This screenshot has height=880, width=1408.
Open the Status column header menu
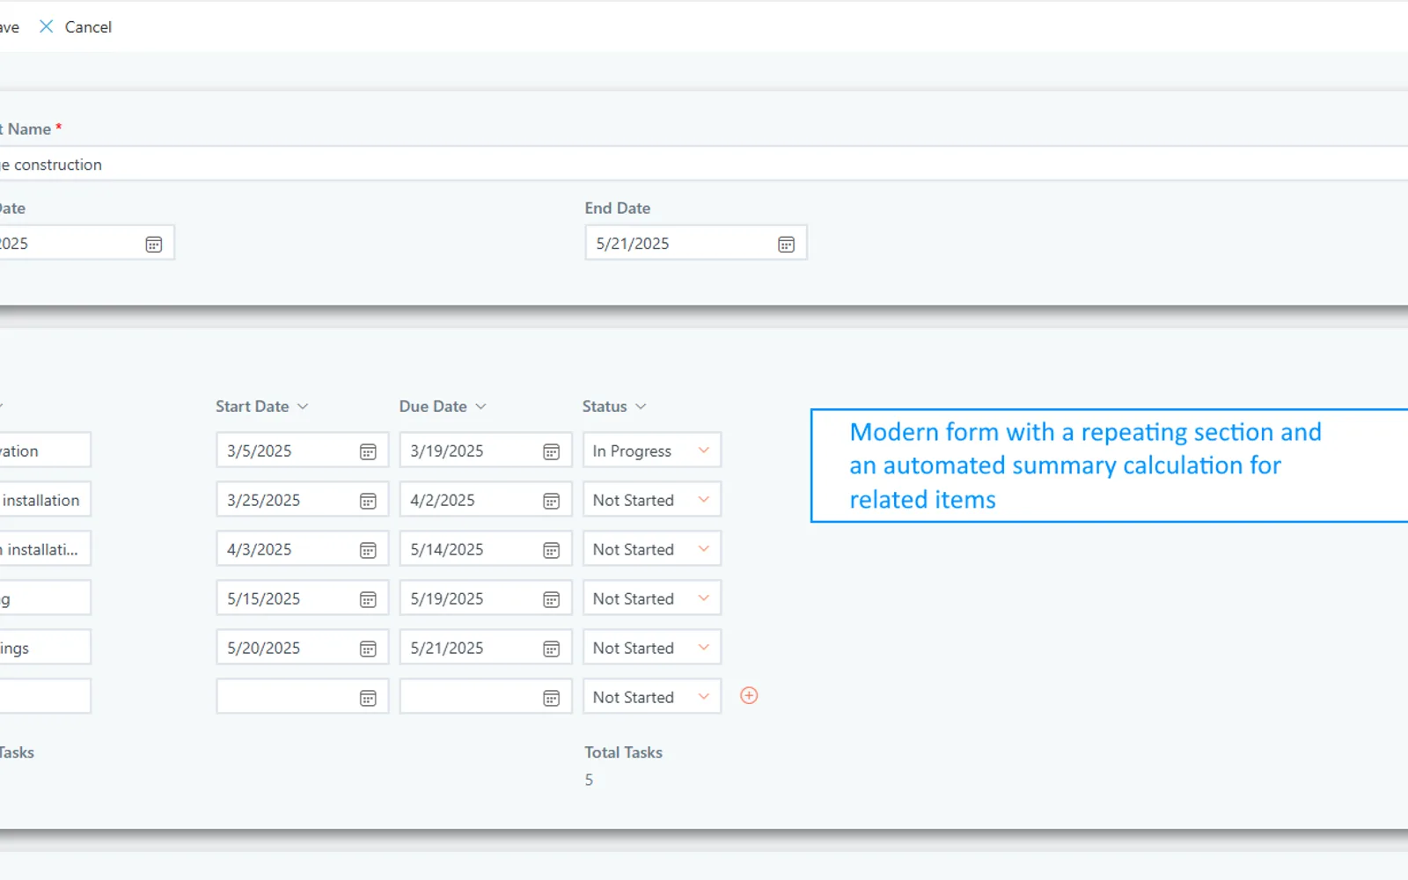(614, 407)
